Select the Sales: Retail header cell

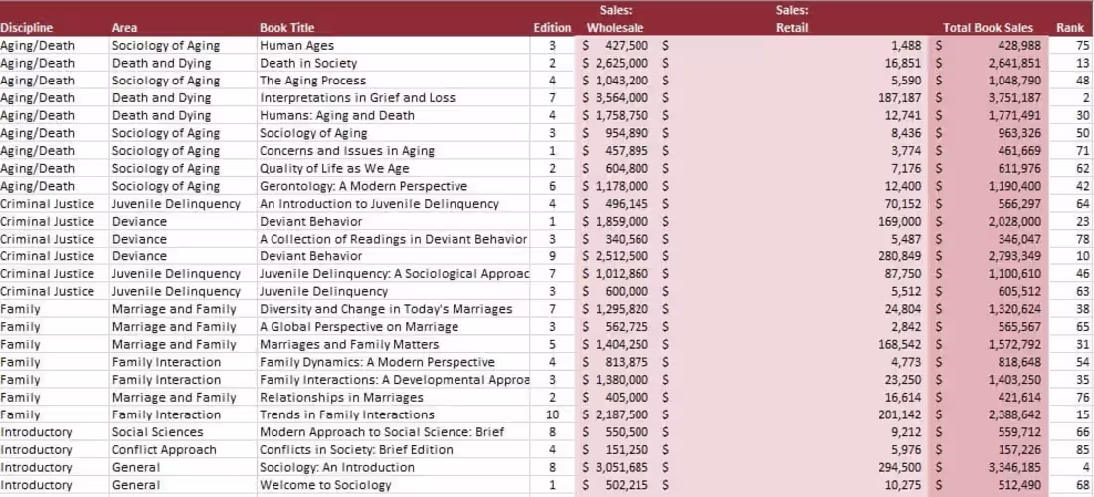pyautogui.click(x=792, y=19)
